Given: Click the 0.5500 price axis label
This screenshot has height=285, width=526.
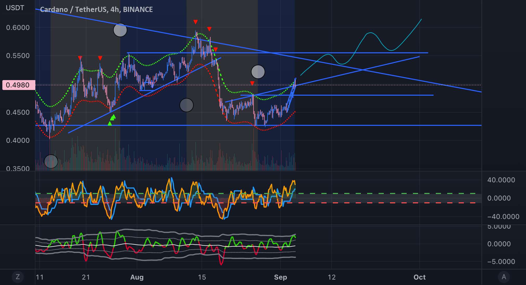Looking at the screenshot, I should click(18, 56).
